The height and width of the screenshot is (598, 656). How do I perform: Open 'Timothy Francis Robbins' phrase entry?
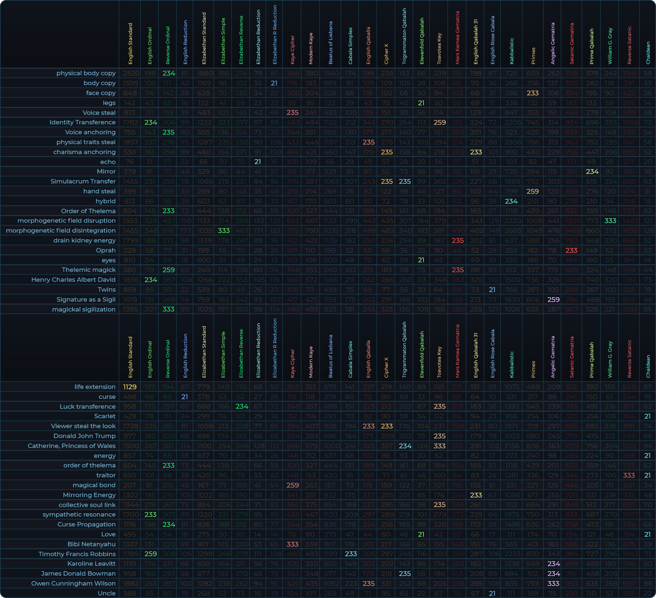77,554
